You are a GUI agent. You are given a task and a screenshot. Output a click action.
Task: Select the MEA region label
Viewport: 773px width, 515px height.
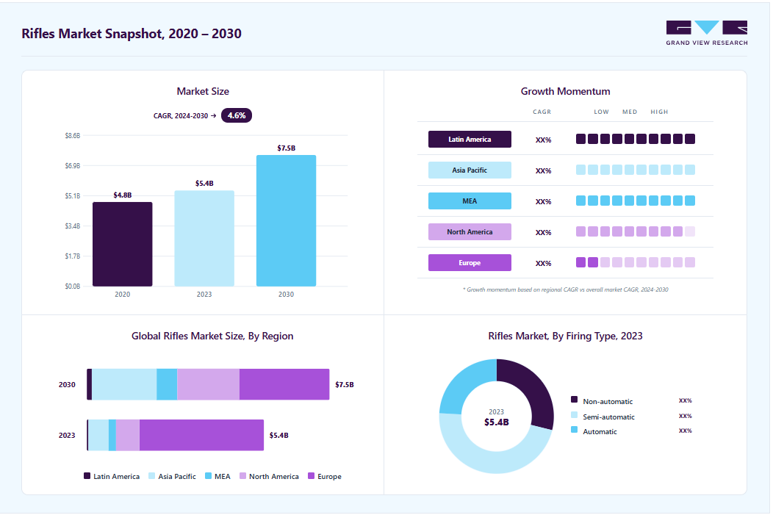click(470, 201)
